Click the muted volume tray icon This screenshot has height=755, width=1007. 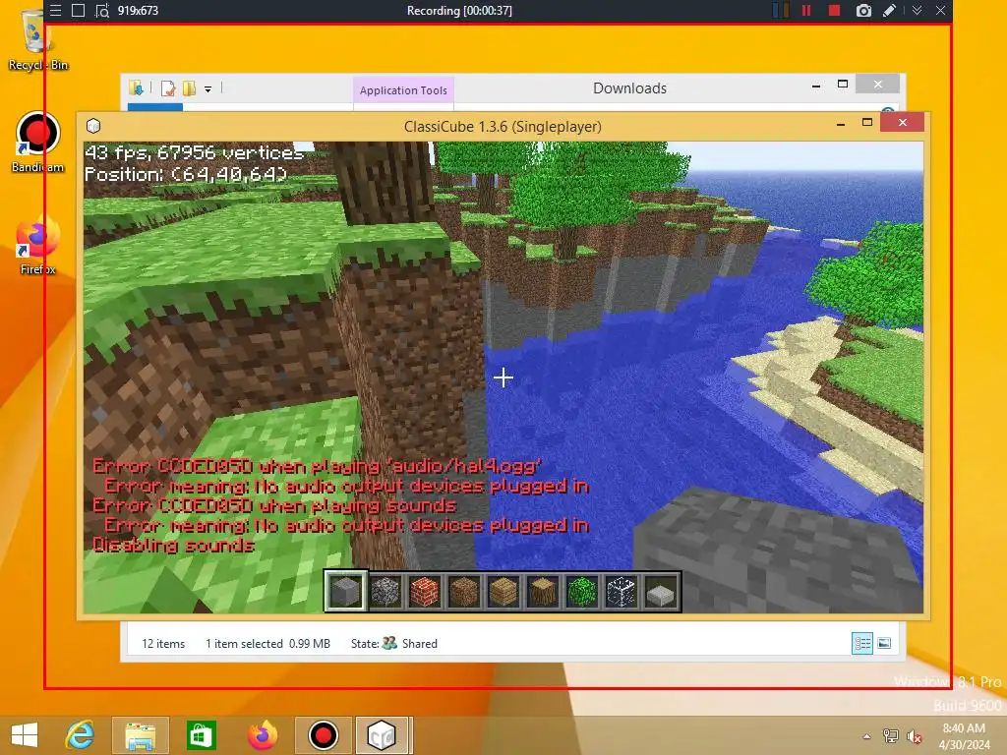(x=915, y=736)
